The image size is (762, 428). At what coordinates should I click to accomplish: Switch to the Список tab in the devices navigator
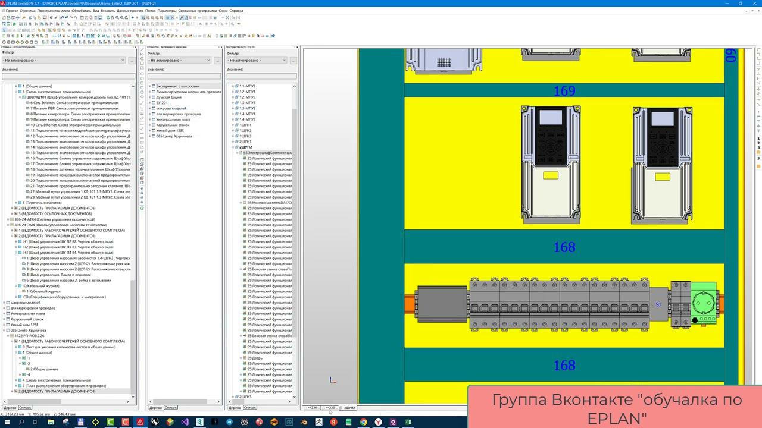point(171,408)
